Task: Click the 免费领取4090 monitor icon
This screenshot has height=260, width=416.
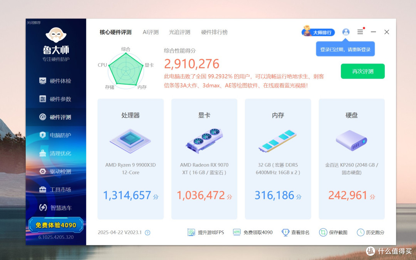Action: point(237,232)
